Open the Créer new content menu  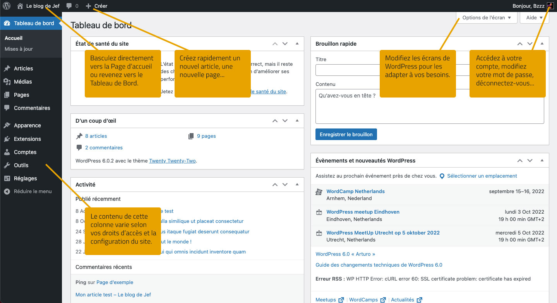[x=97, y=6]
